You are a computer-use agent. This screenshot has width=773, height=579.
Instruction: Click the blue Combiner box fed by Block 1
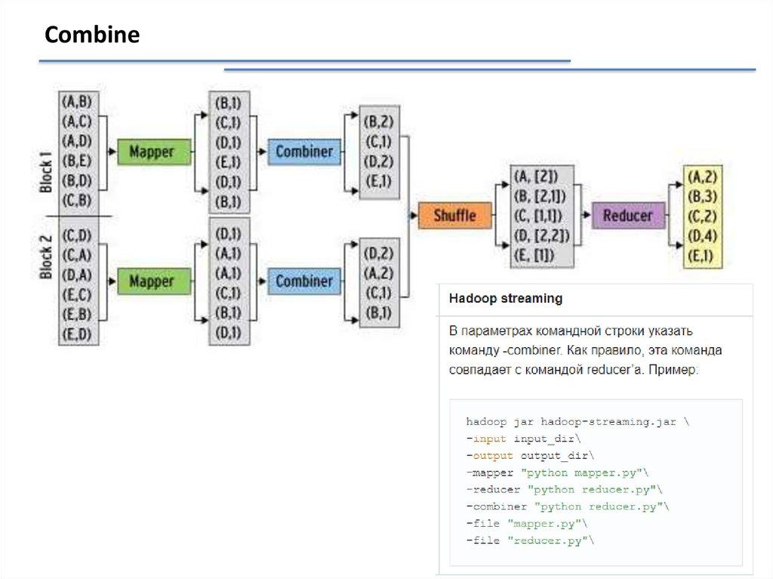point(303,152)
